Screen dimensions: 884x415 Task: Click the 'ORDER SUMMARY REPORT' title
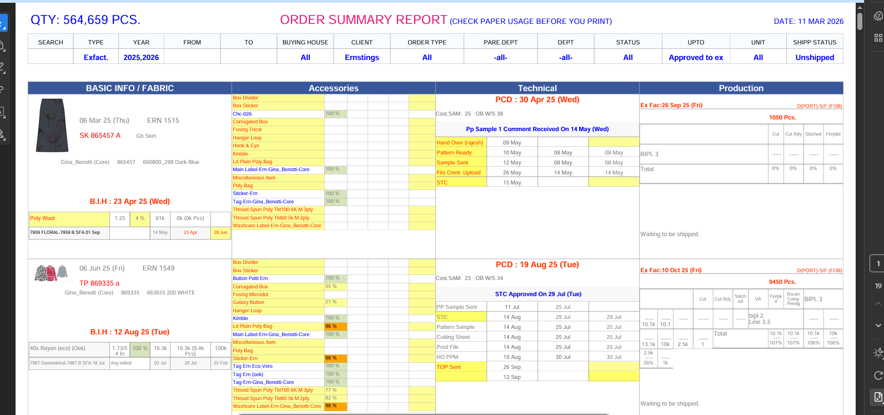[364, 20]
